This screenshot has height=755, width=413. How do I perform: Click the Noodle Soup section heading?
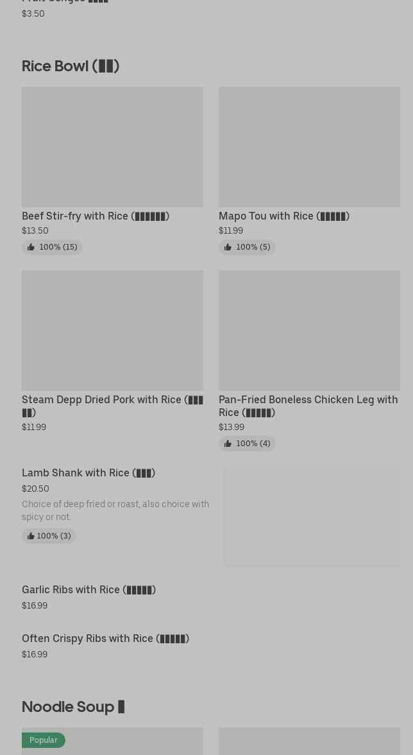tap(73, 707)
